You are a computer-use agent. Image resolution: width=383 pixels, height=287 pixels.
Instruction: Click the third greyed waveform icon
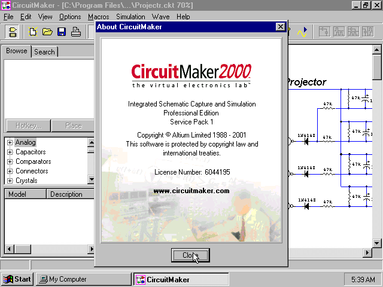pyautogui.click(x=353, y=32)
